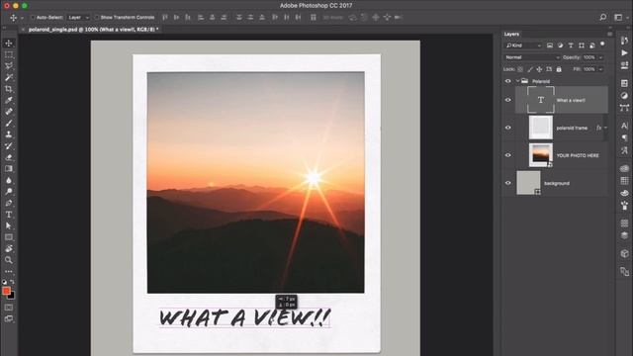633x356 pixels.
Task: Select the History Brush tool
Action: [9, 145]
